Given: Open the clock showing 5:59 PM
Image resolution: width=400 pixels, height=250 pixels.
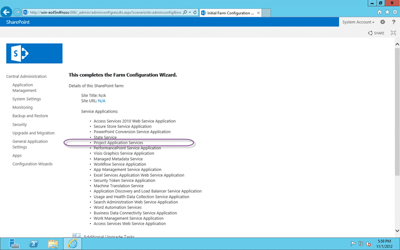Looking at the screenshot, I should (384, 243).
